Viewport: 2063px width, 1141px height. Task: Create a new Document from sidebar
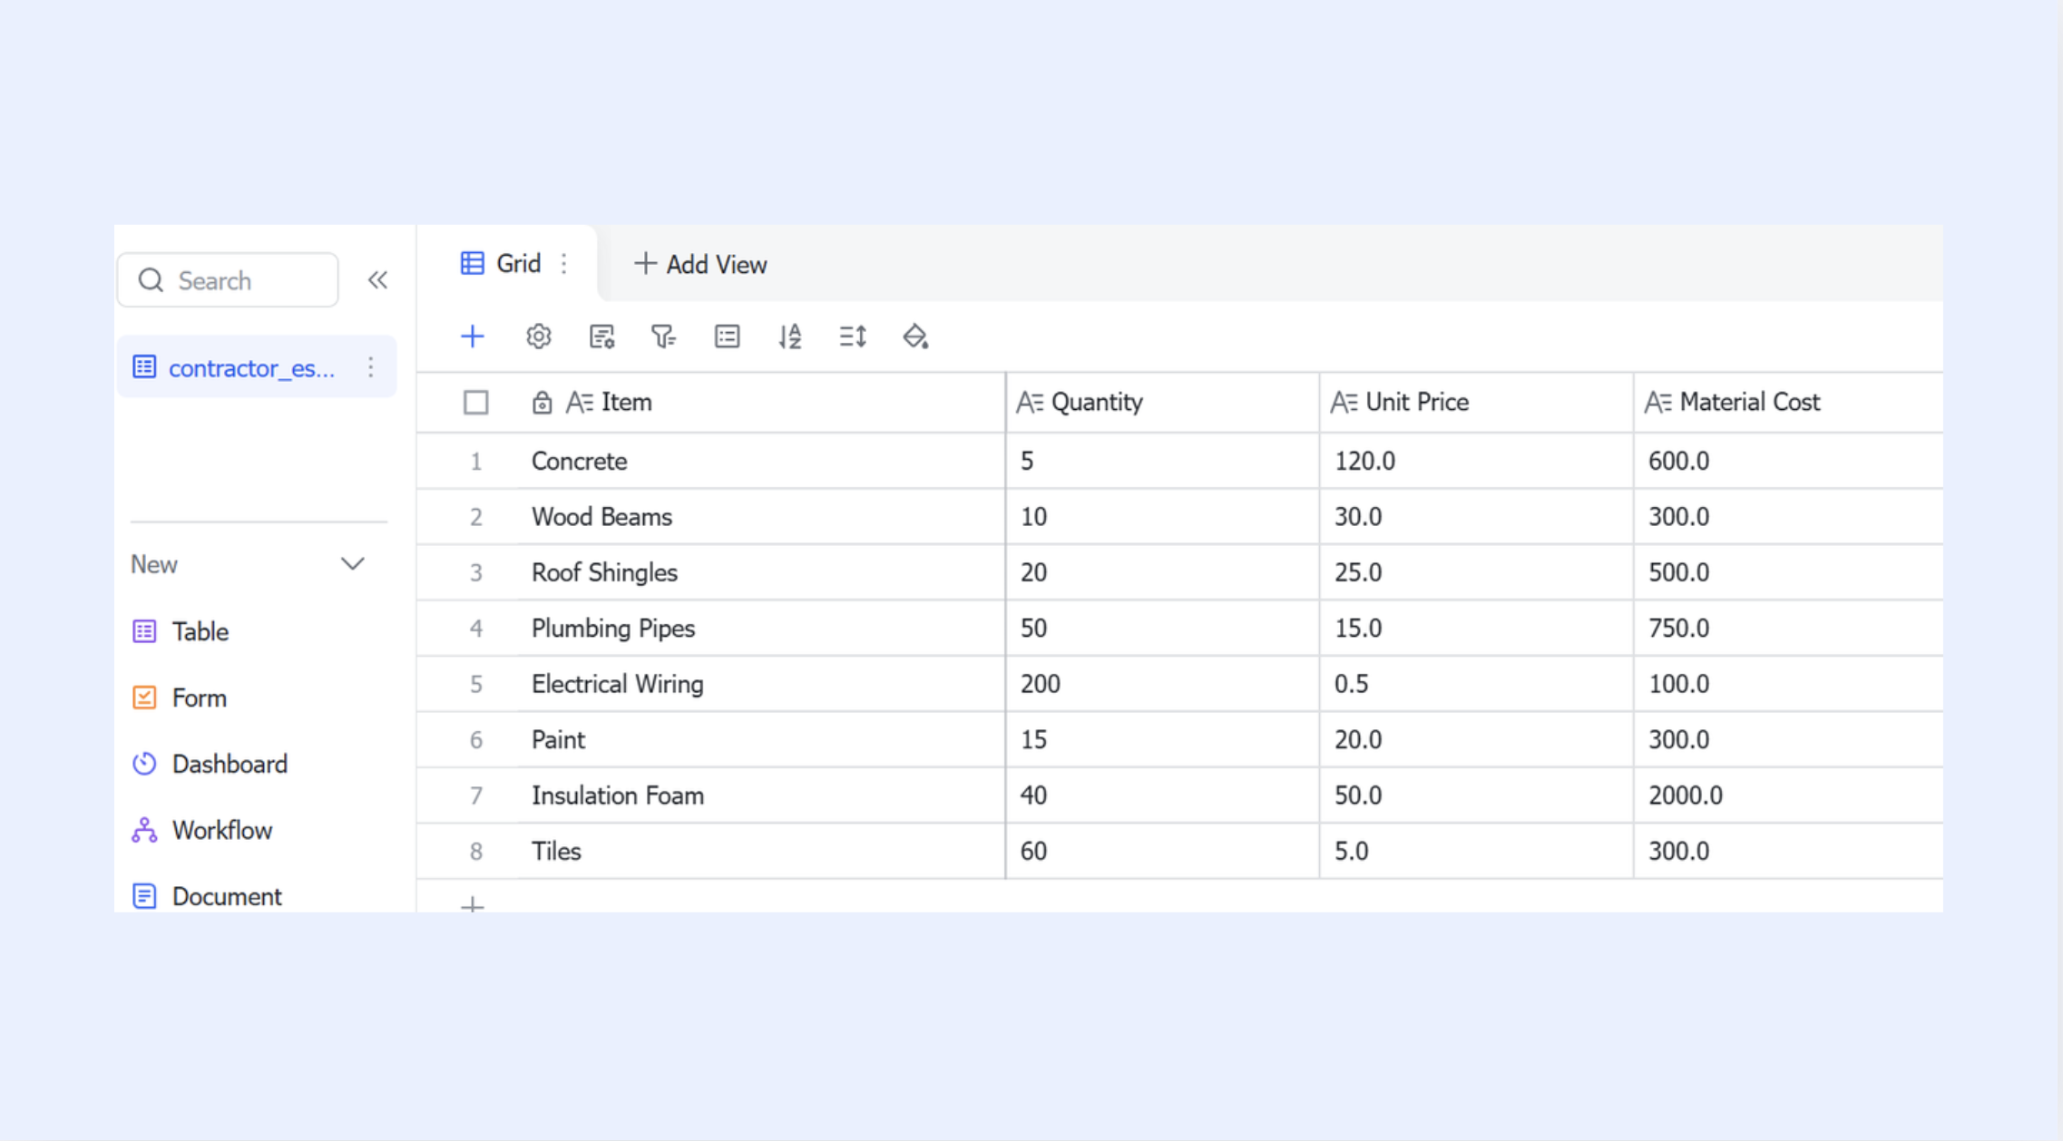coord(207,896)
